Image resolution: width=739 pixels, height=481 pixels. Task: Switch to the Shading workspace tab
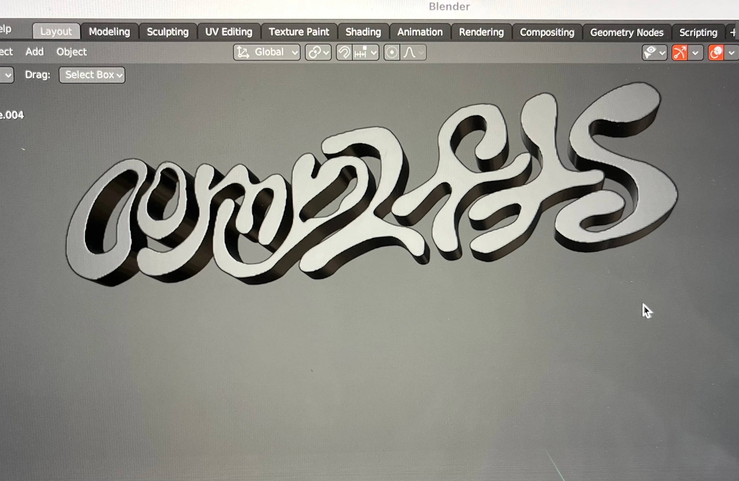363,32
